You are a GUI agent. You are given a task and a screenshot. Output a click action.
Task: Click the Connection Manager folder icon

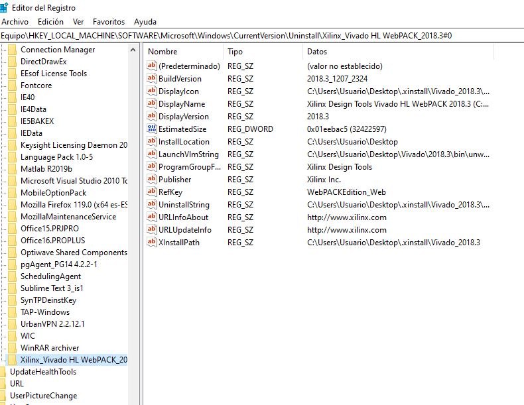13,50
